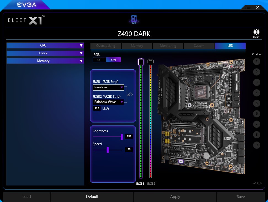Select Profile 9
The image size is (268, 202).
coord(256,145)
